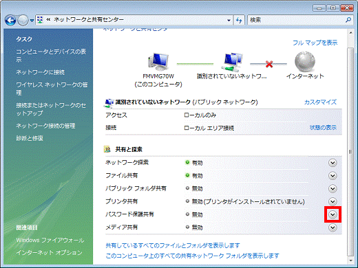The image size is (358, 268).
Task: Click gray status dot for プリンタ共有
Action: tap(187, 201)
